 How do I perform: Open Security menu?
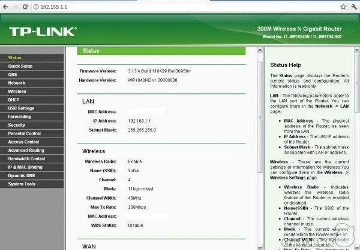click(32, 125)
